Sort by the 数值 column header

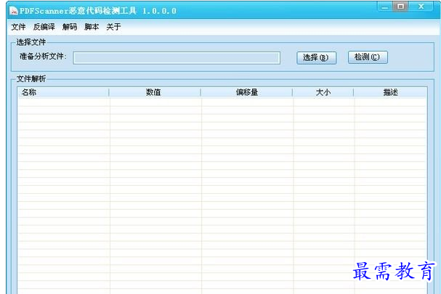click(x=155, y=92)
